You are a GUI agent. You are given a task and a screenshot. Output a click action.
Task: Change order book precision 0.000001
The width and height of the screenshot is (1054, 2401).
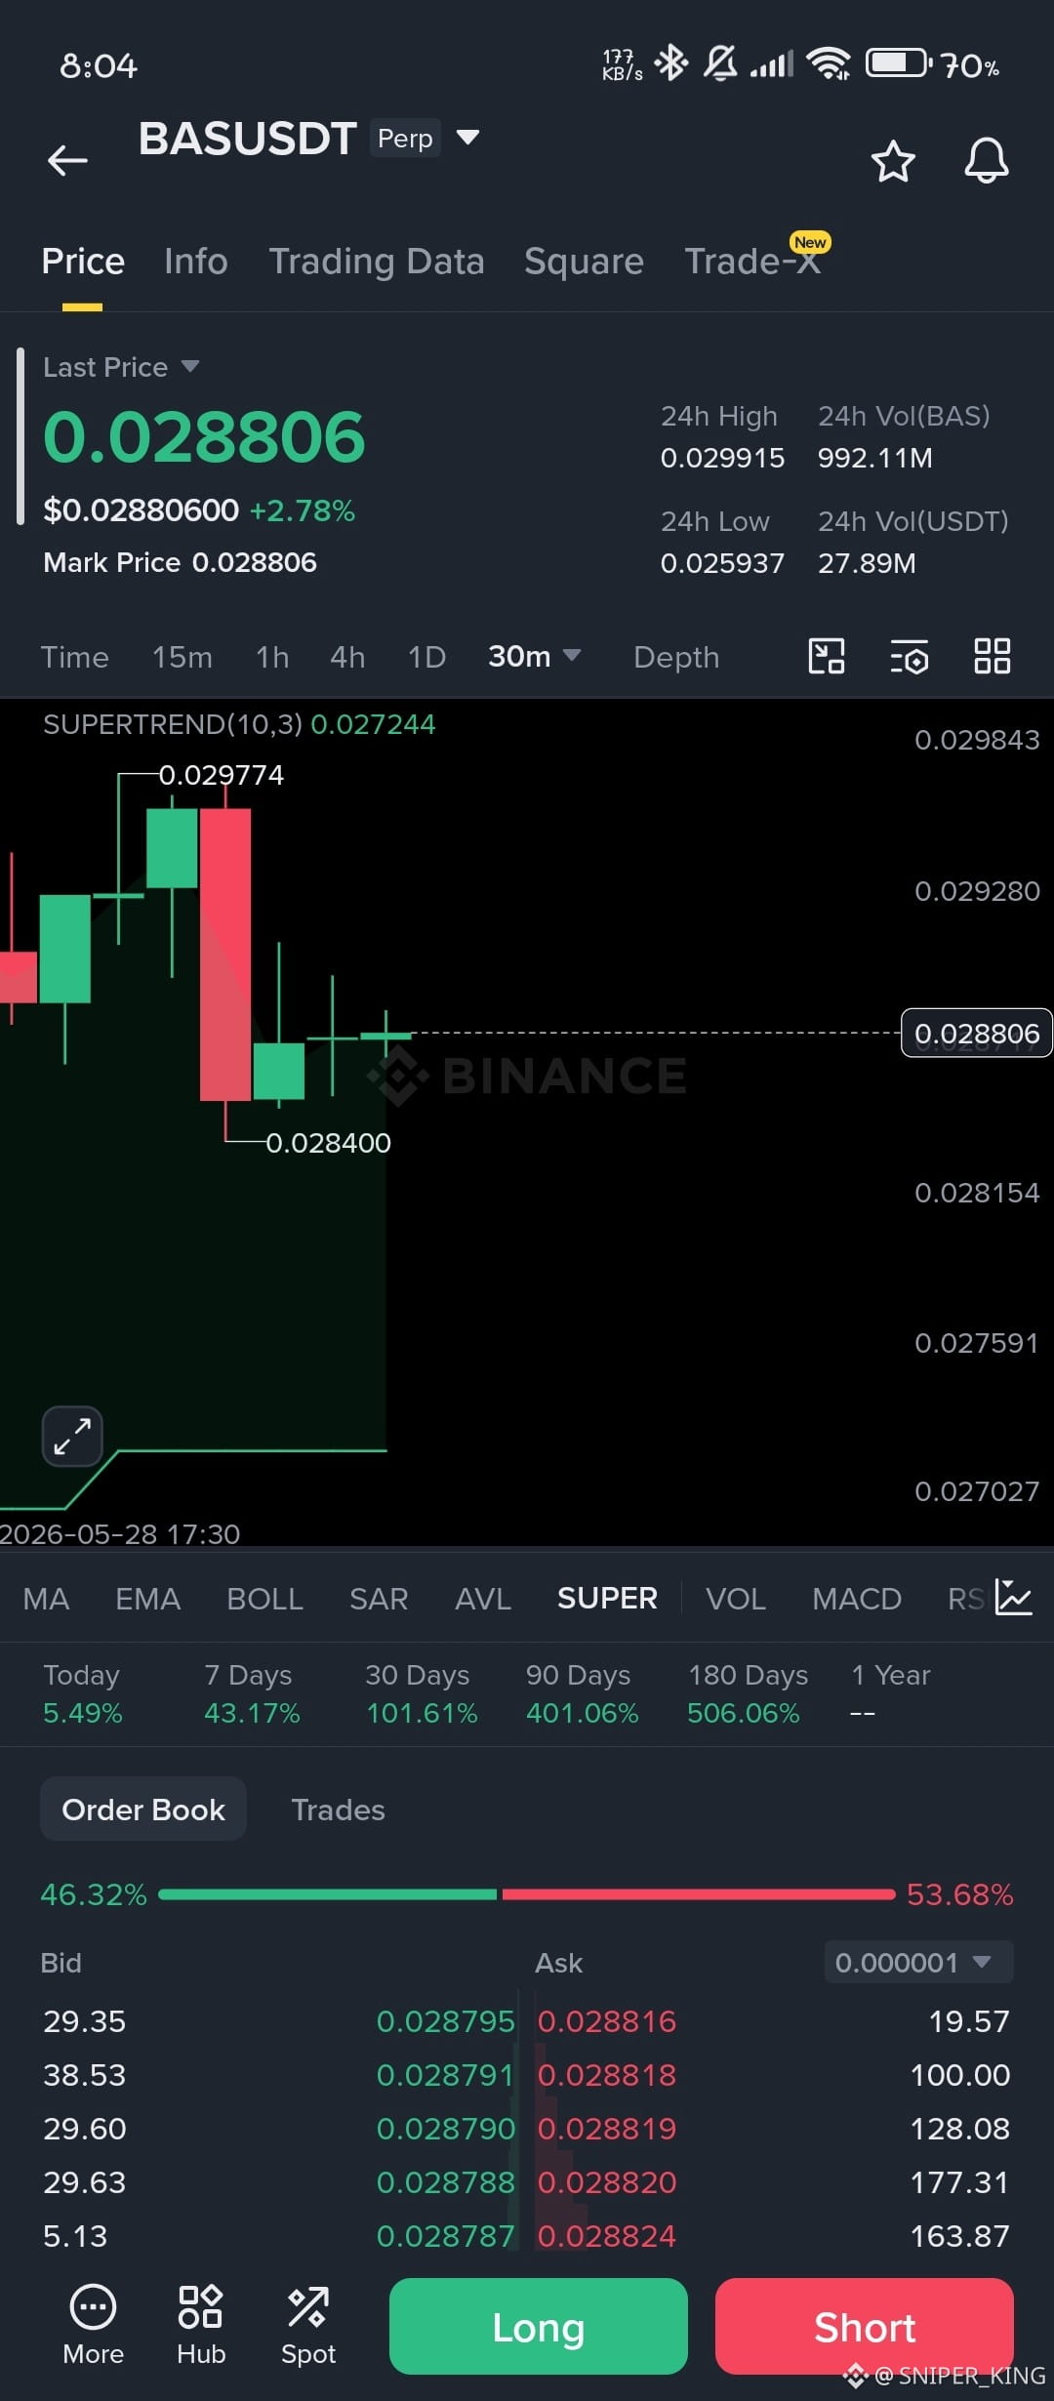click(918, 1962)
